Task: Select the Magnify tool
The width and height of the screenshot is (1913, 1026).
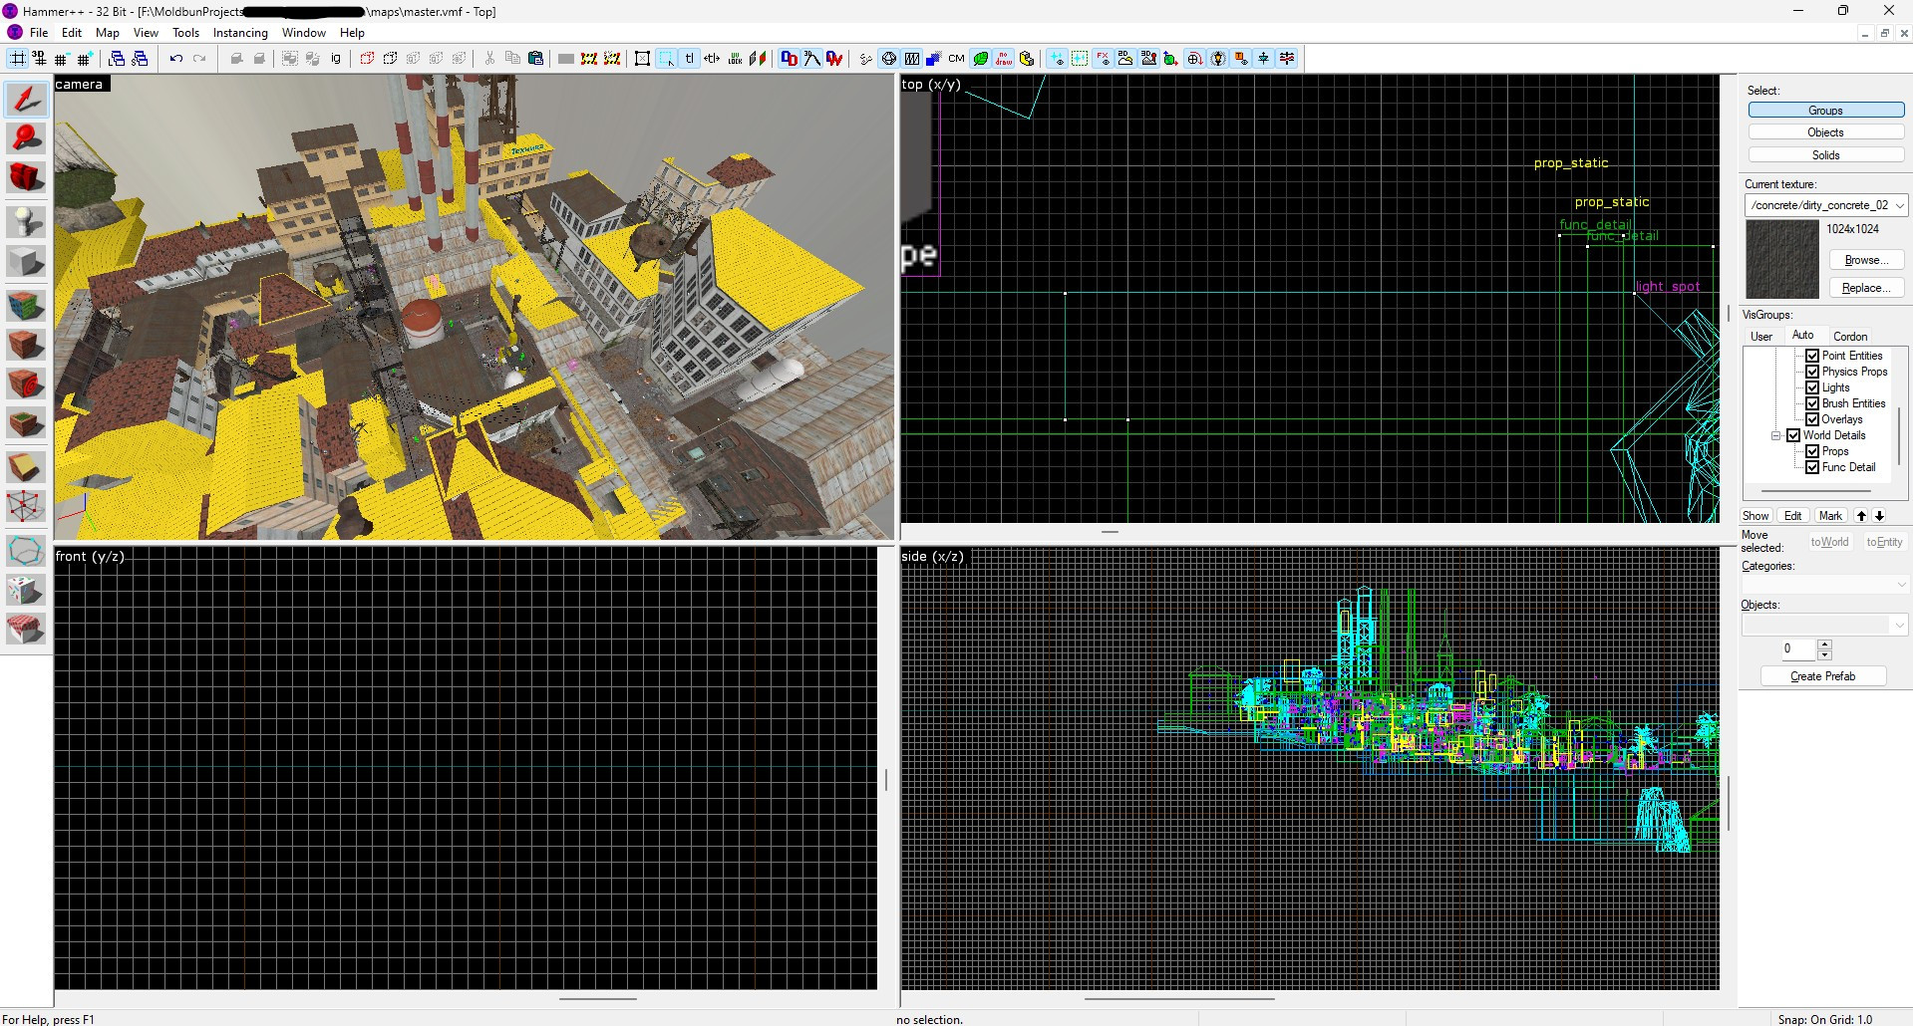Action: click(x=26, y=137)
